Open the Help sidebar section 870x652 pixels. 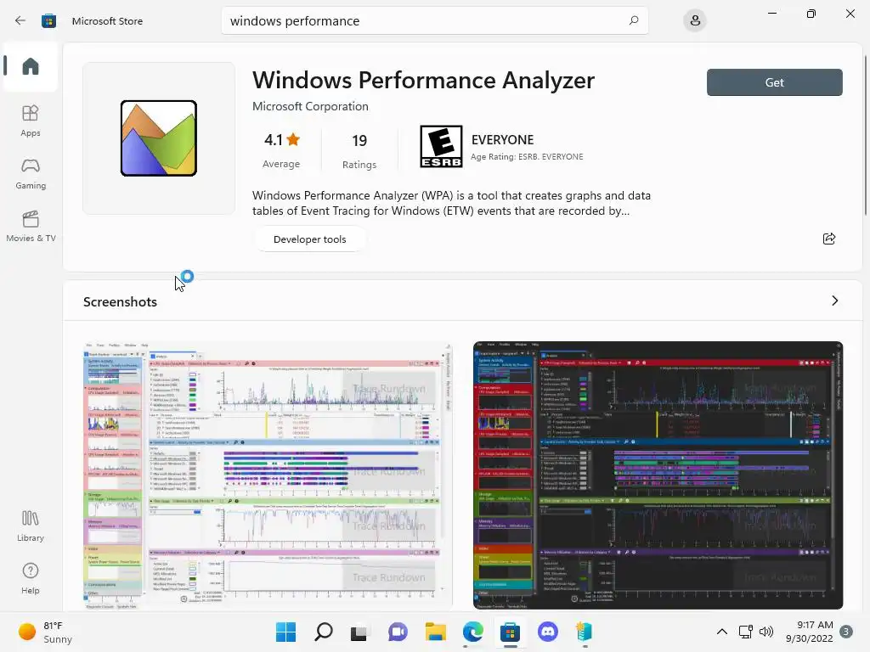(x=31, y=579)
